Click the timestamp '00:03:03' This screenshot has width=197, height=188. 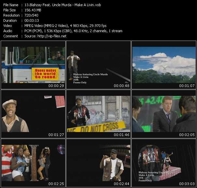187,184
